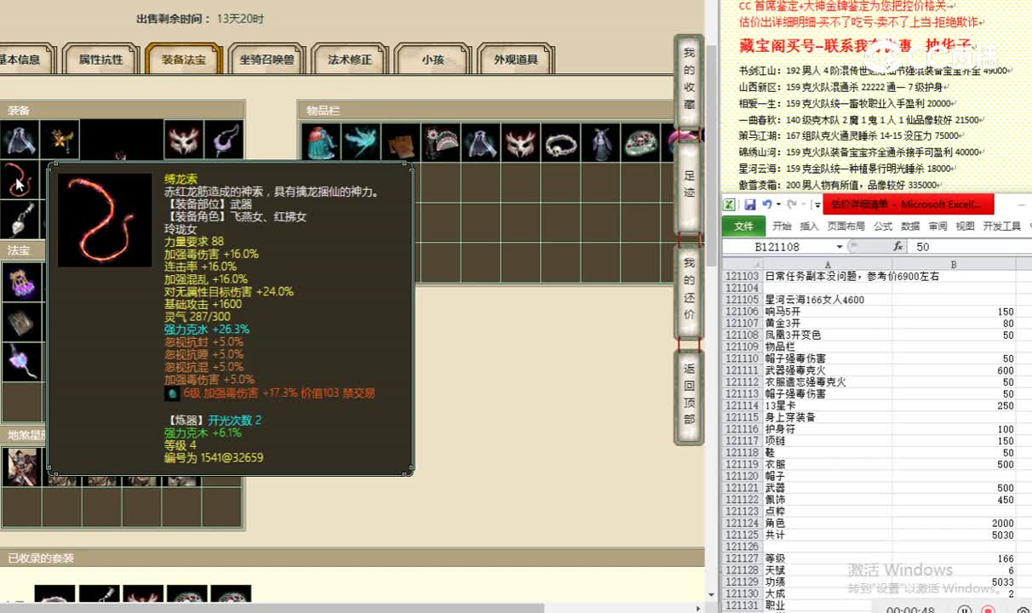Click the green jeweled crown inventory item
Image resolution: width=1032 pixels, height=613 pixels.
[640, 142]
